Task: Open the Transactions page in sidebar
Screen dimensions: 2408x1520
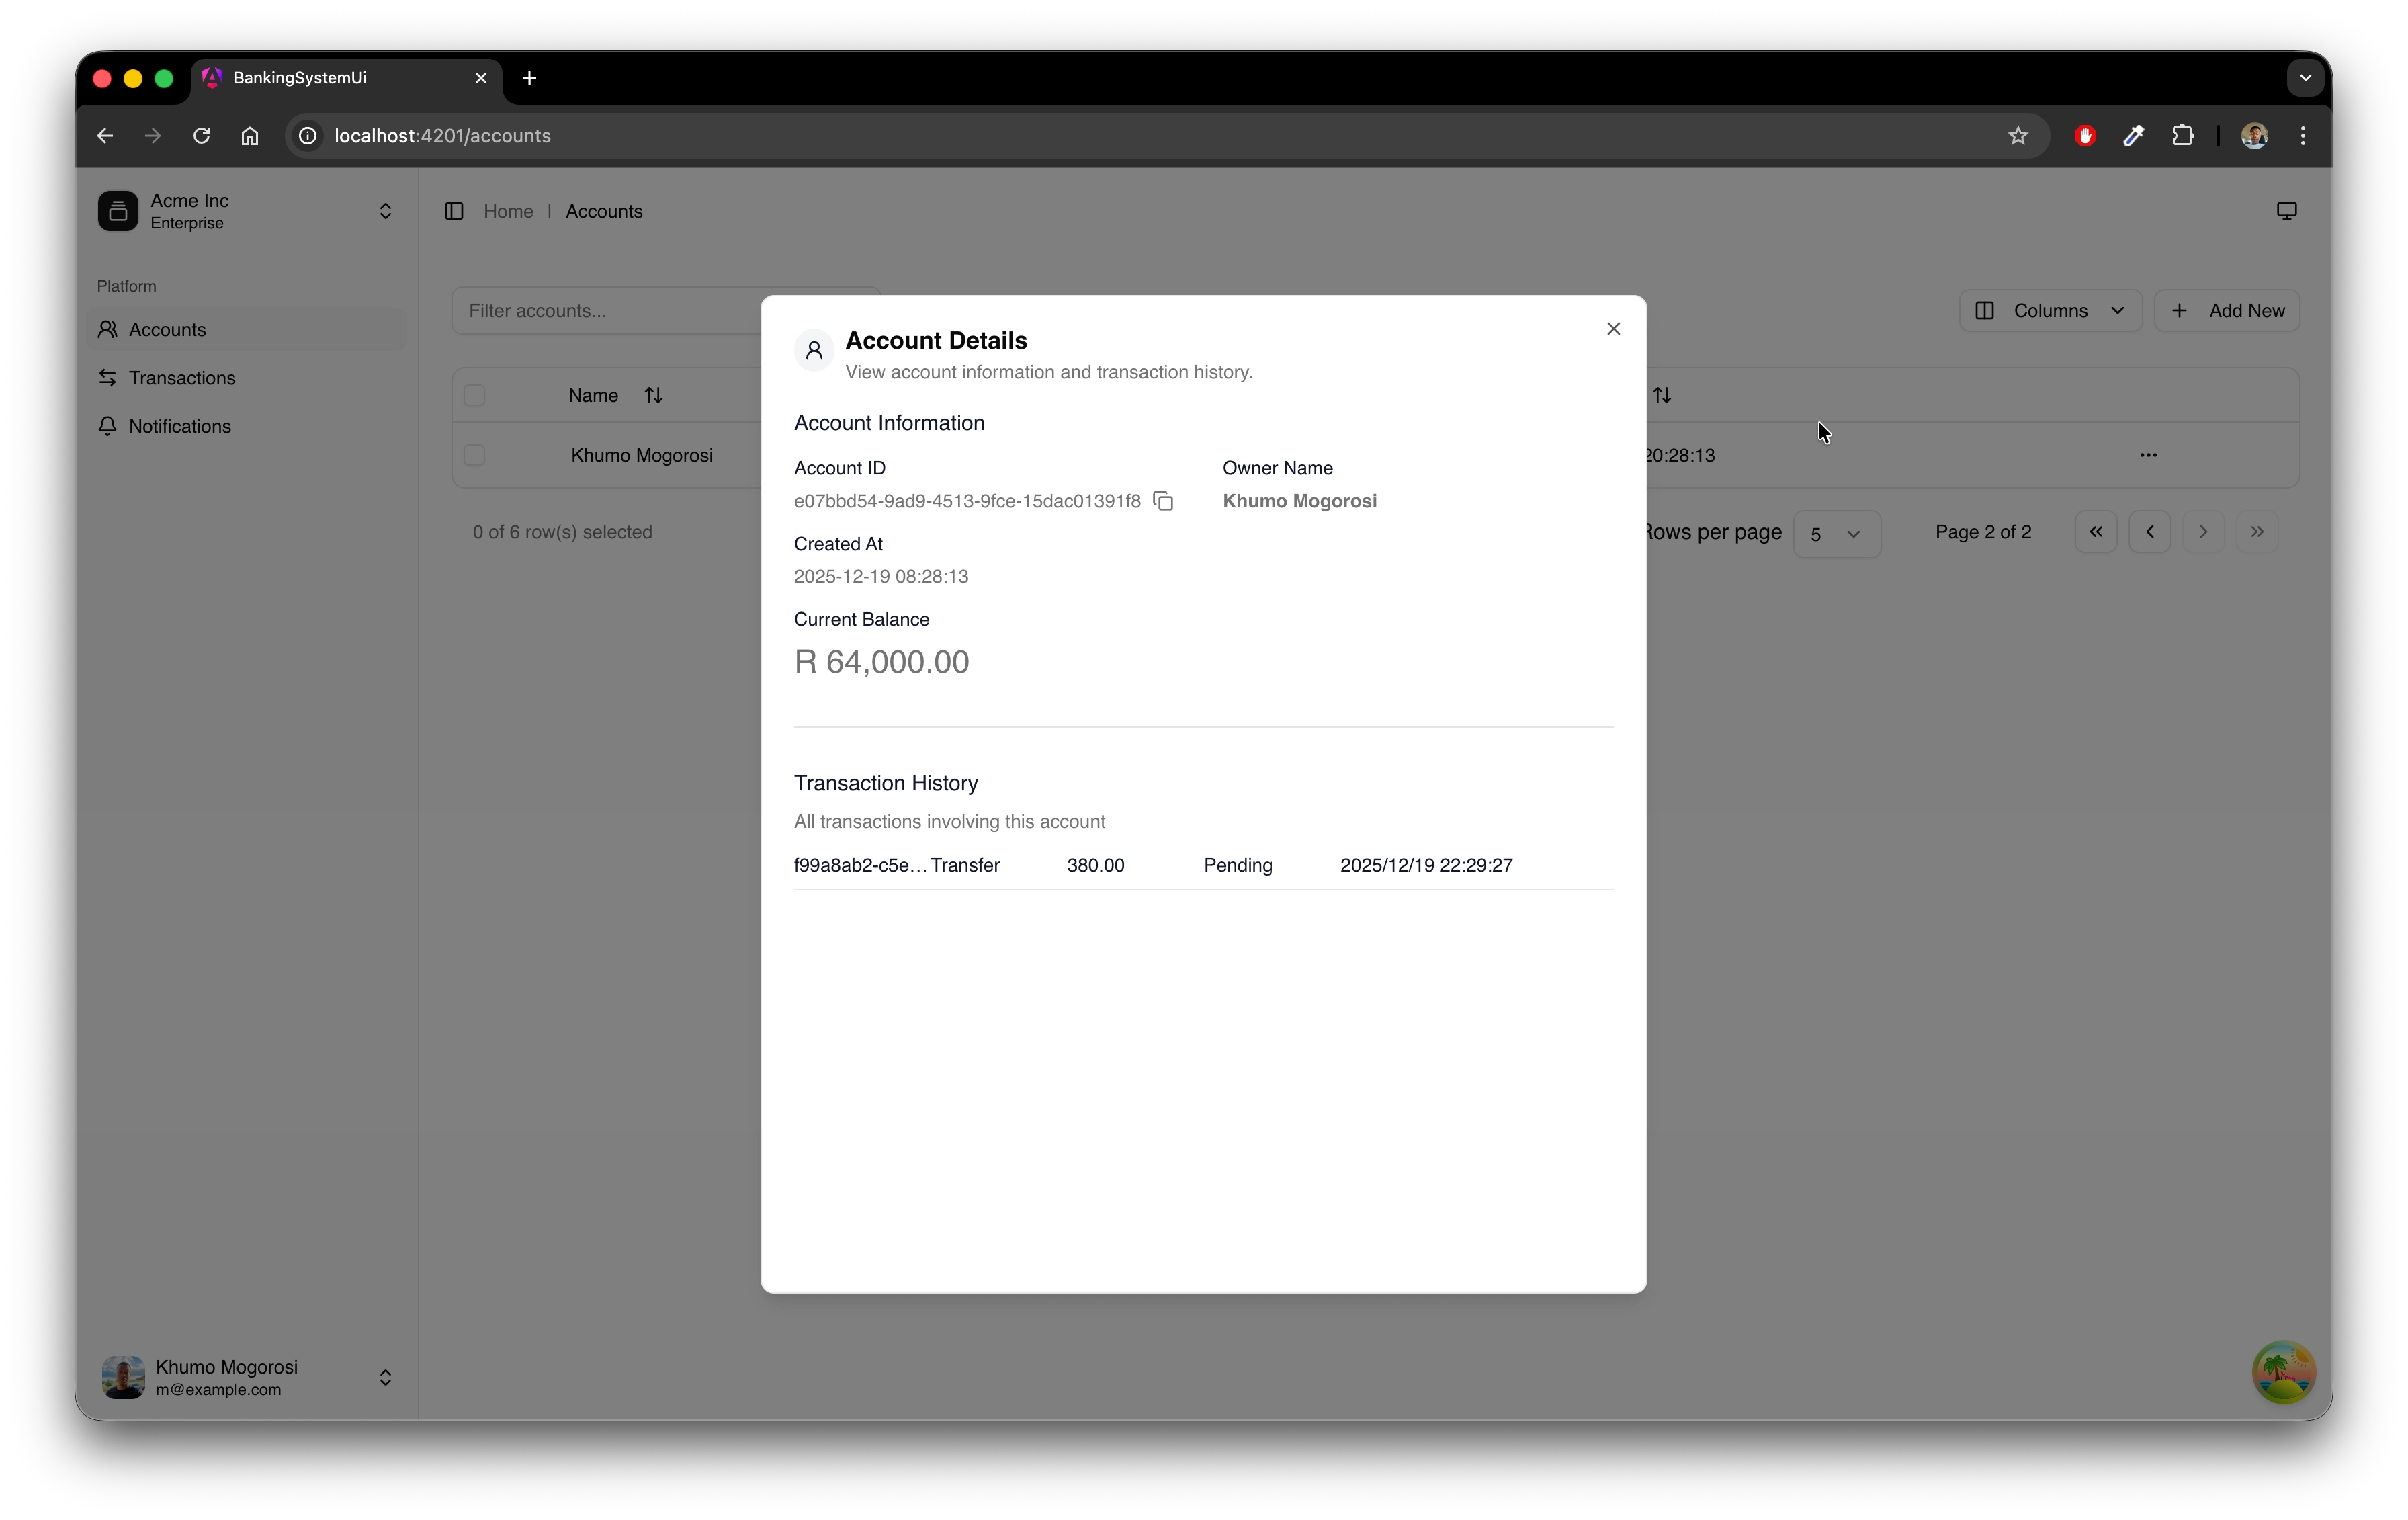Action: click(x=181, y=378)
